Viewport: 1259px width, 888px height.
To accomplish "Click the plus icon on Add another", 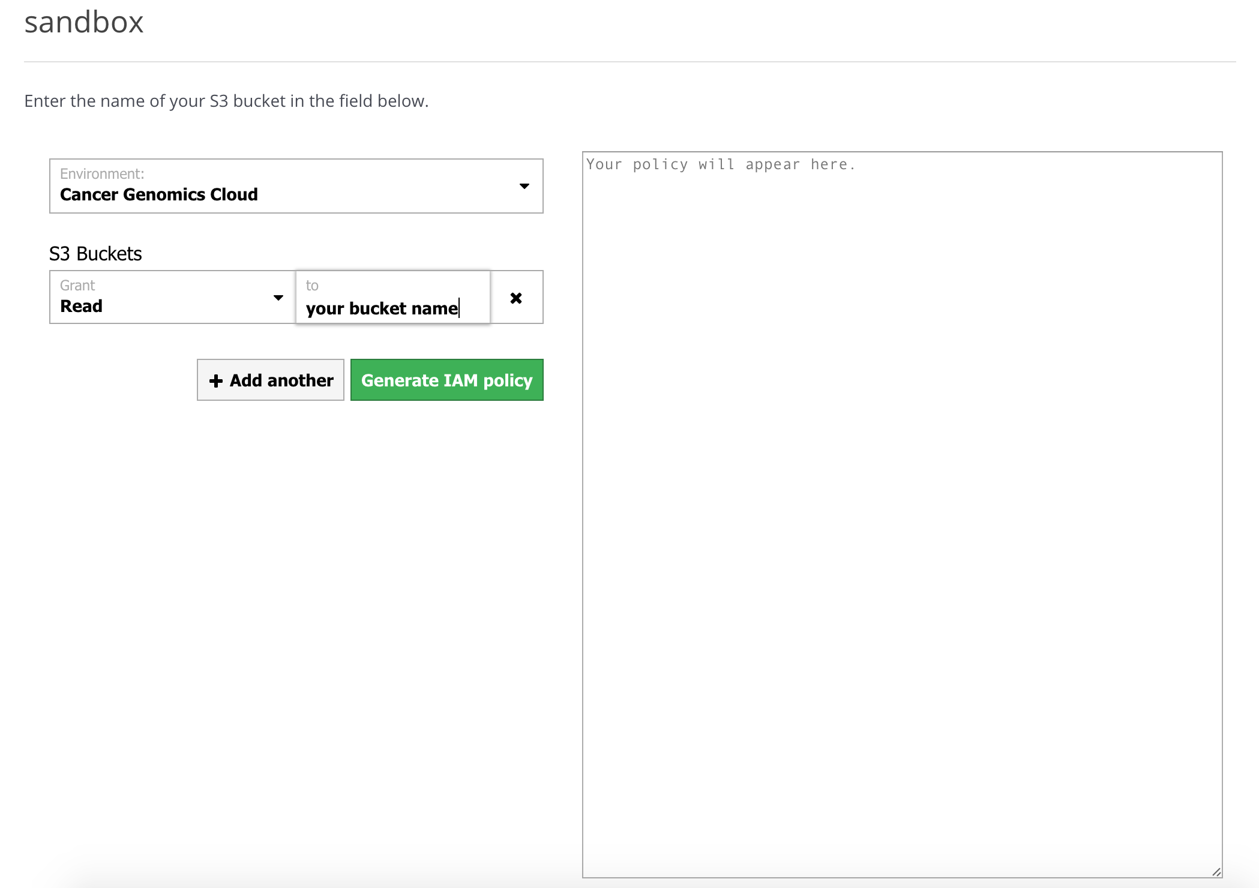I will [216, 380].
